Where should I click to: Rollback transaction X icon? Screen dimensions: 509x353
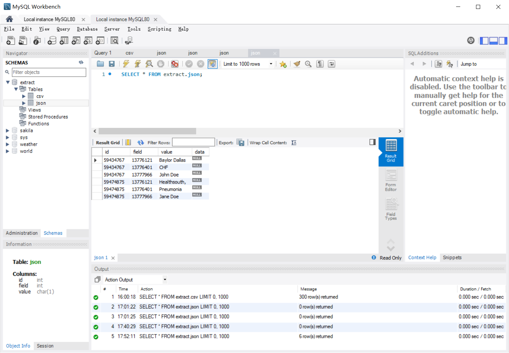pyautogui.click(x=201, y=64)
